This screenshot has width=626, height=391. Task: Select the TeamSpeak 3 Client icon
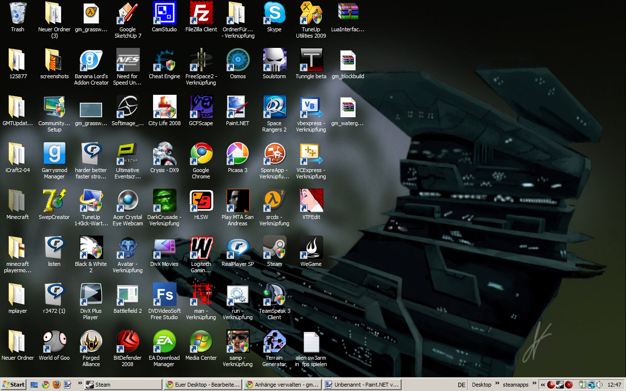coord(274,295)
